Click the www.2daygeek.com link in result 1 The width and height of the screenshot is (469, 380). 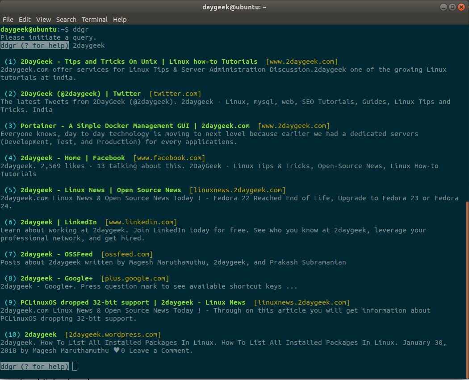point(302,62)
